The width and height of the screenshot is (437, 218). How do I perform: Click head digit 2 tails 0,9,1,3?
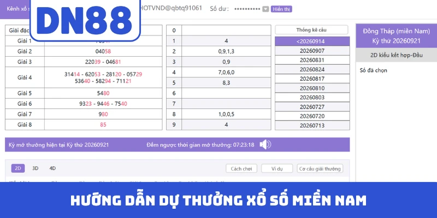tap(226, 51)
